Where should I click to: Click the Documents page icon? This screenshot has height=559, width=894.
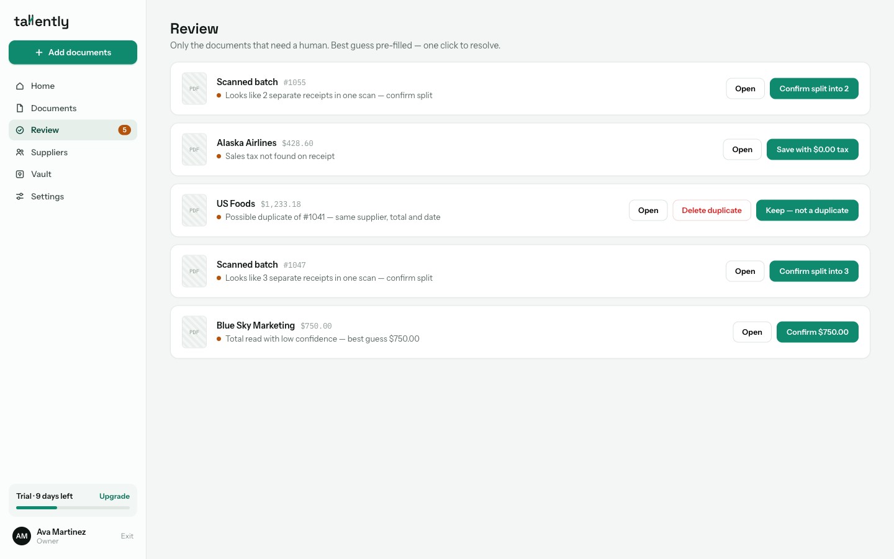20,108
